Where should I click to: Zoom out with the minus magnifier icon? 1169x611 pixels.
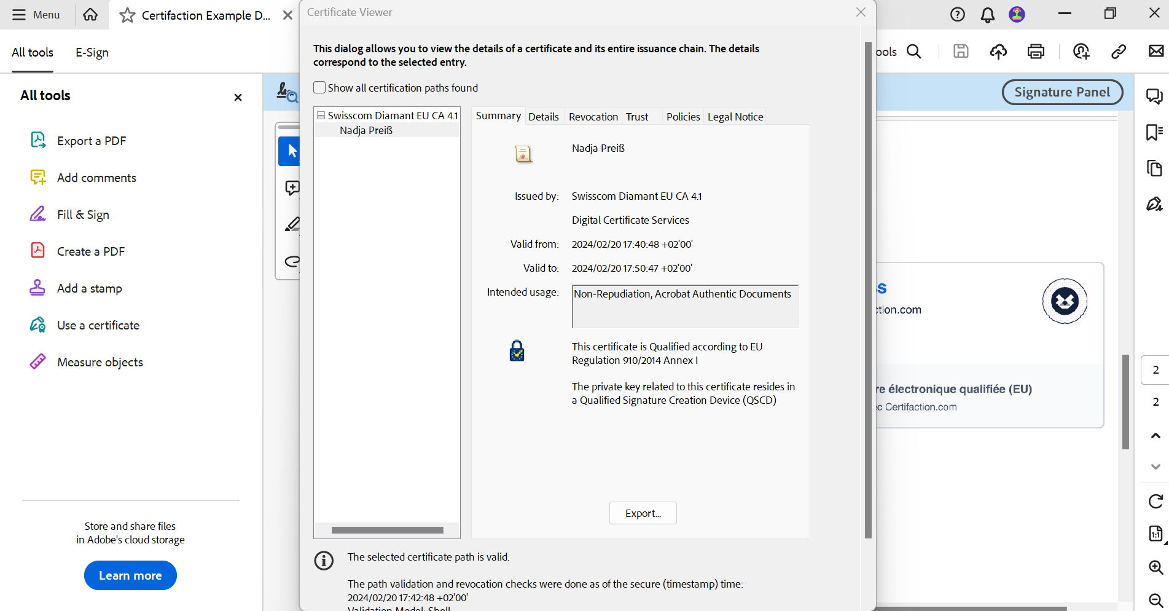click(1155, 600)
